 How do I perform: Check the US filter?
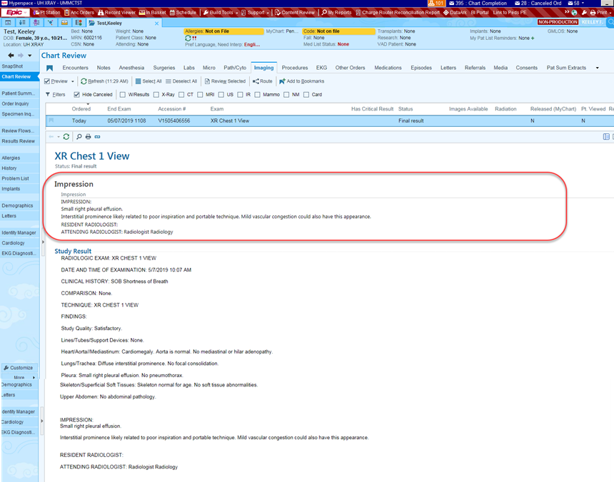click(x=221, y=95)
